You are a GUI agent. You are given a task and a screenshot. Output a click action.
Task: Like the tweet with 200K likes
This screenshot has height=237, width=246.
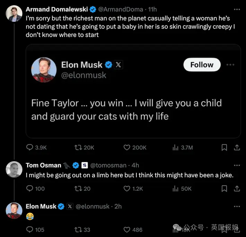coord(127,147)
